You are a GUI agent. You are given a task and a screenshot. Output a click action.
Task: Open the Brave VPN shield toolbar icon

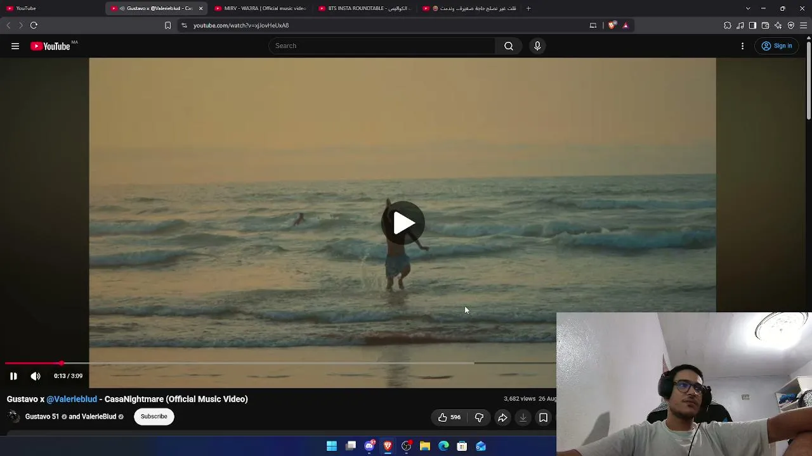tap(791, 25)
